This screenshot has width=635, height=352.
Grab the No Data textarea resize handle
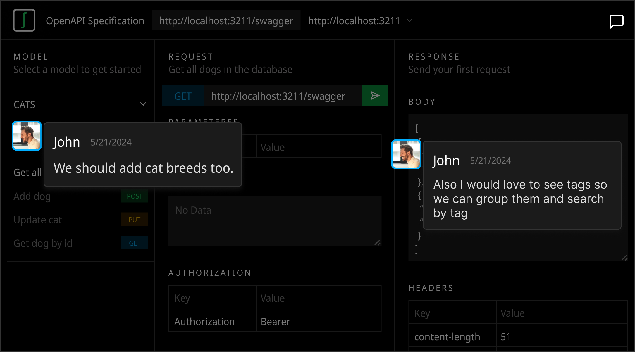pyautogui.click(x=378, y=243)
